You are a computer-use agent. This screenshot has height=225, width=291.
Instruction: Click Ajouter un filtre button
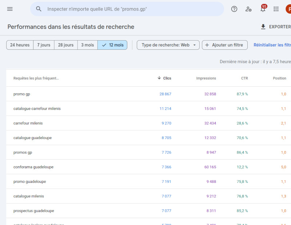point(224,45)
